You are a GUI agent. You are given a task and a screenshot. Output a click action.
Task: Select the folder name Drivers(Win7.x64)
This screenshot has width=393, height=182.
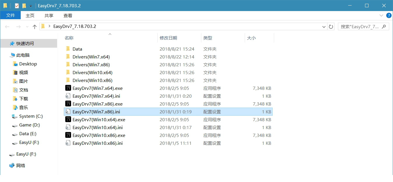[91, 57]
